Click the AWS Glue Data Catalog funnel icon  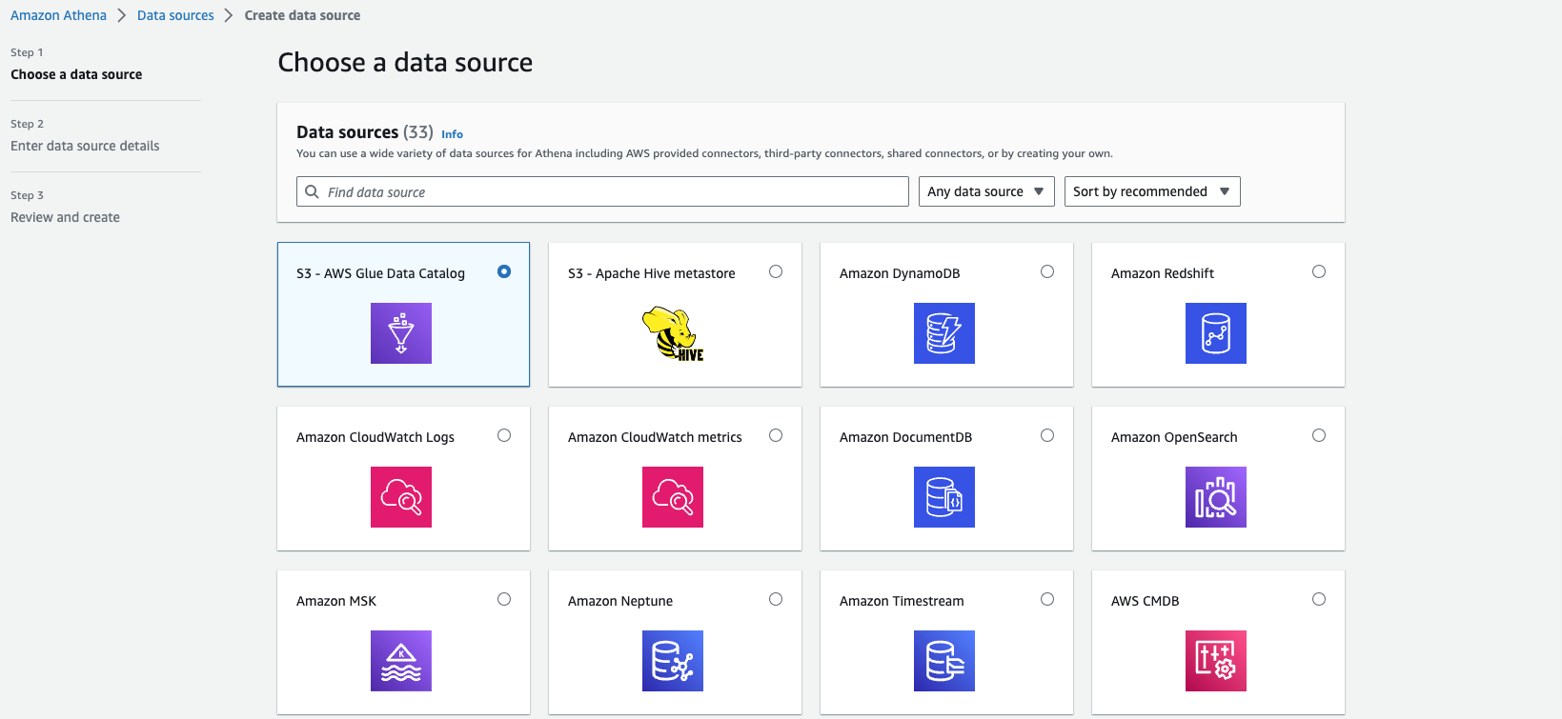[x=400, y=333]
